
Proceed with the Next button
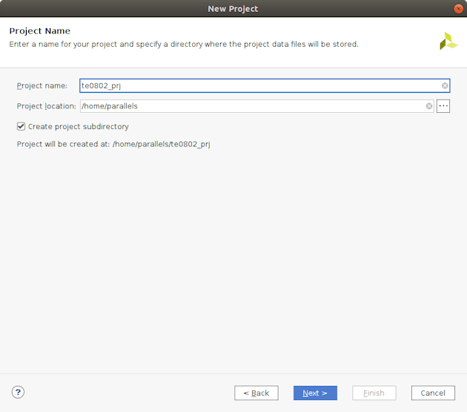(x=315, y=393)
